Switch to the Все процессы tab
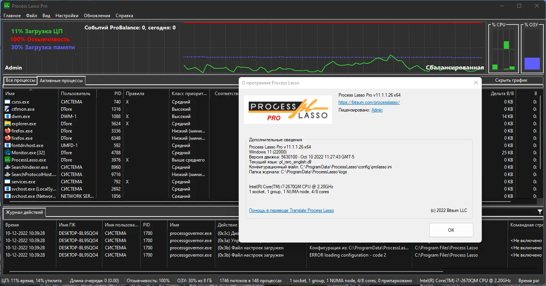The height and width of the screenshot is (286, 546). point(20,81)
